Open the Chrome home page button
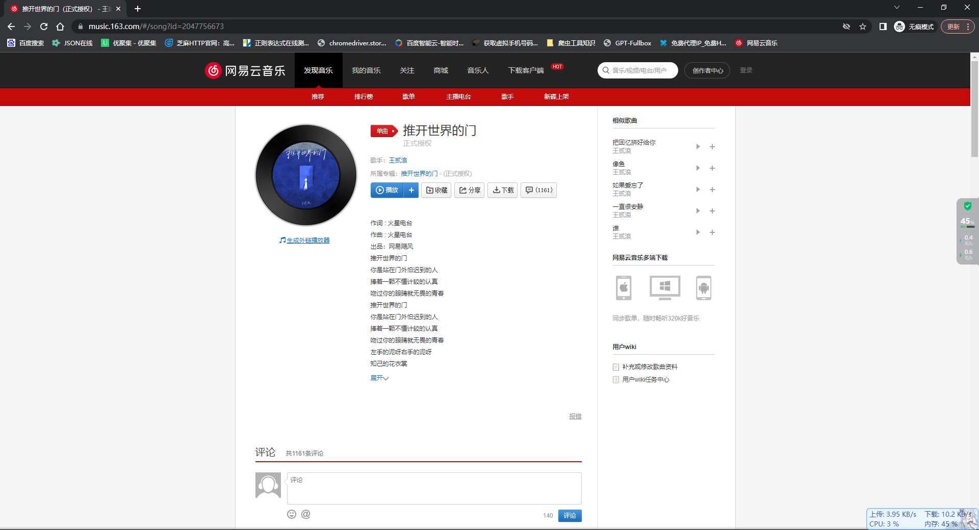The image size is (979, 530). click(x=60, y=26)
